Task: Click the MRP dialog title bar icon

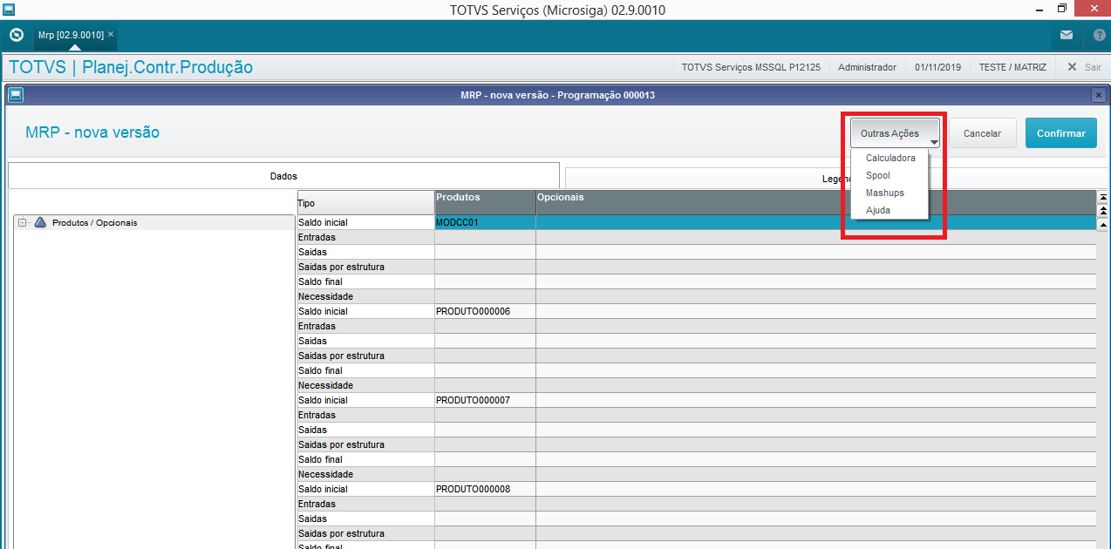Action: click(x=16, y=95)
